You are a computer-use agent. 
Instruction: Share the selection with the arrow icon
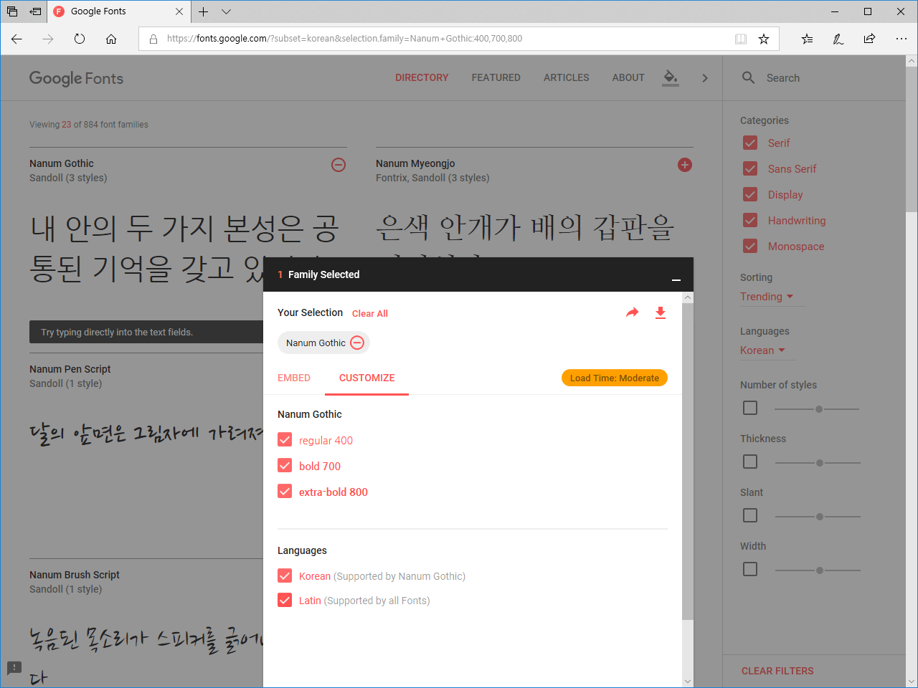pyautogui.click(x=632, y=312)
